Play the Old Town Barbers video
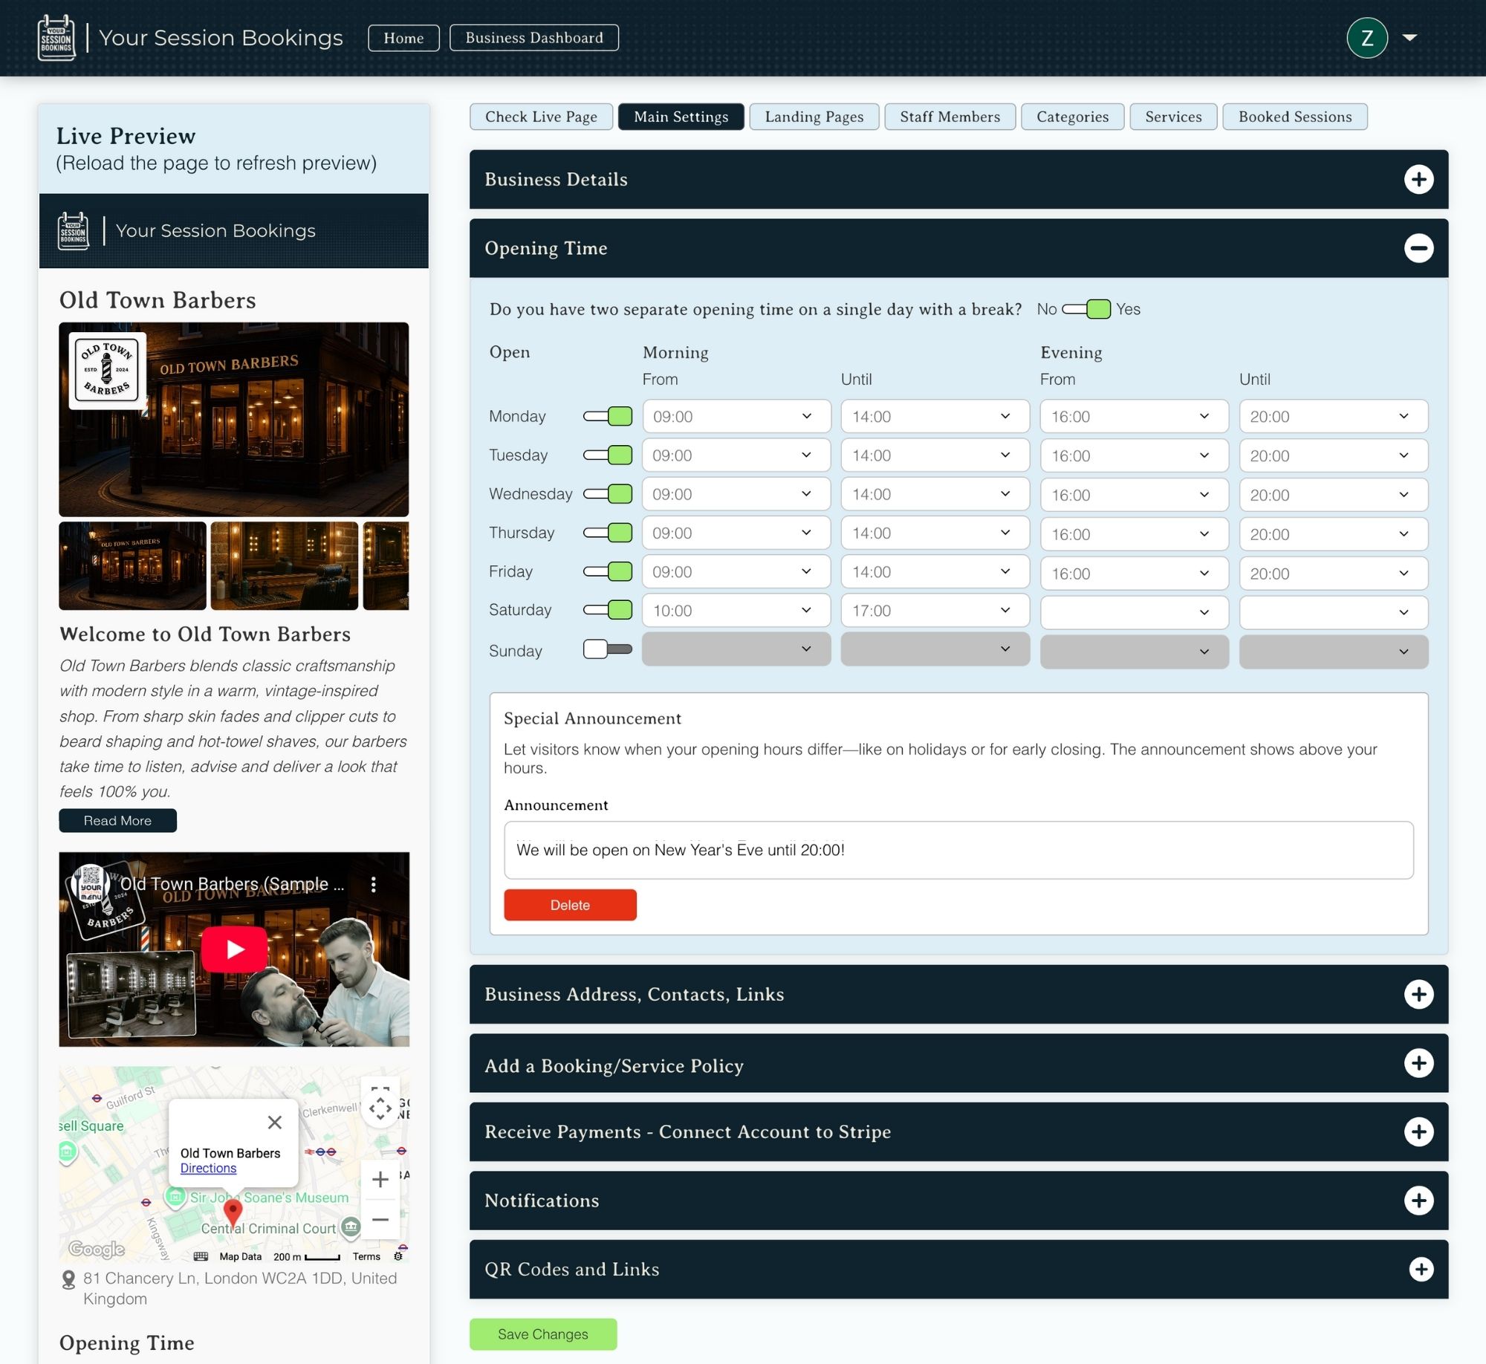The image size is (1486, 1364). pyautogui.click(x=234, y=949)
